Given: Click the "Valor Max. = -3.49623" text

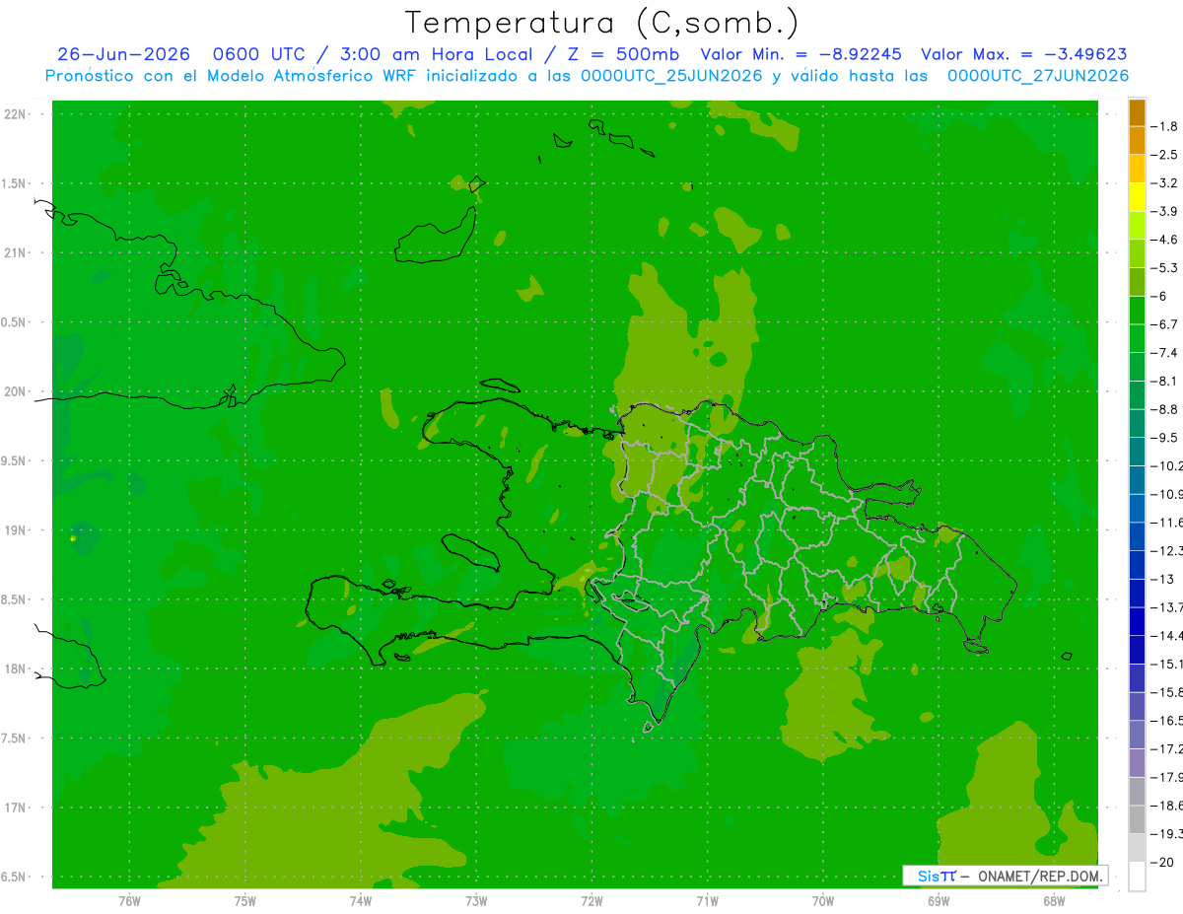Looking at the screenshot, I should [x=1024, y=54].
